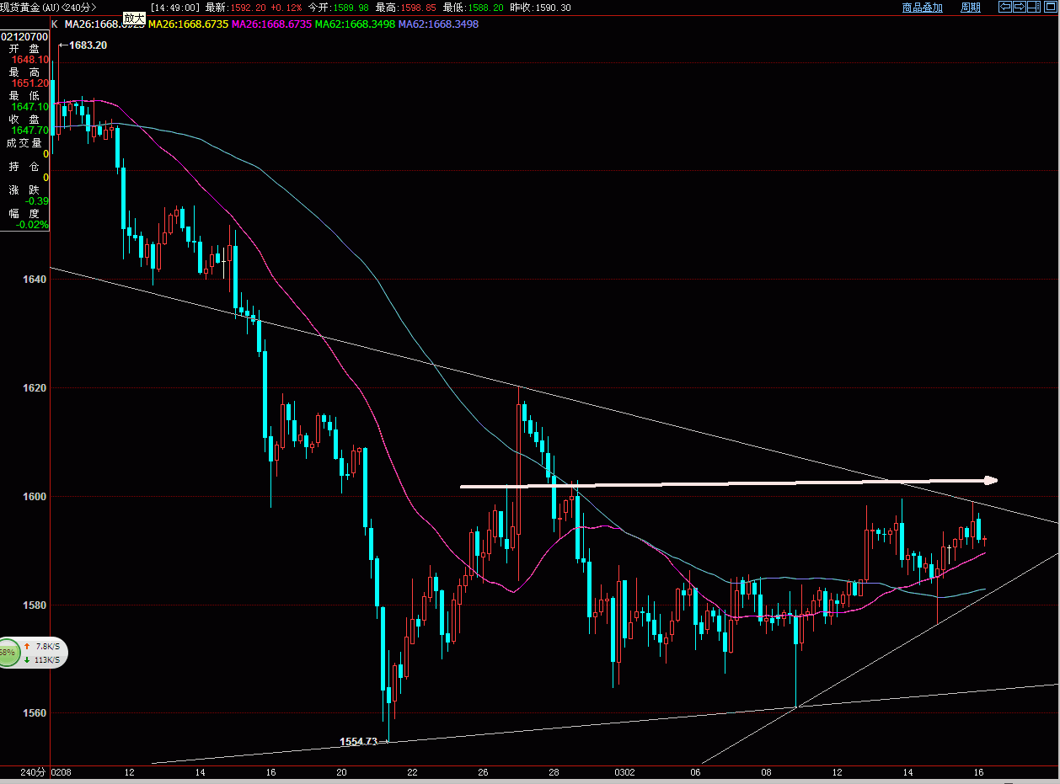The image size is (1060, 784).
Task: Click the 收盘 1647.70 value in info panel
Action: tap(29, 131)
